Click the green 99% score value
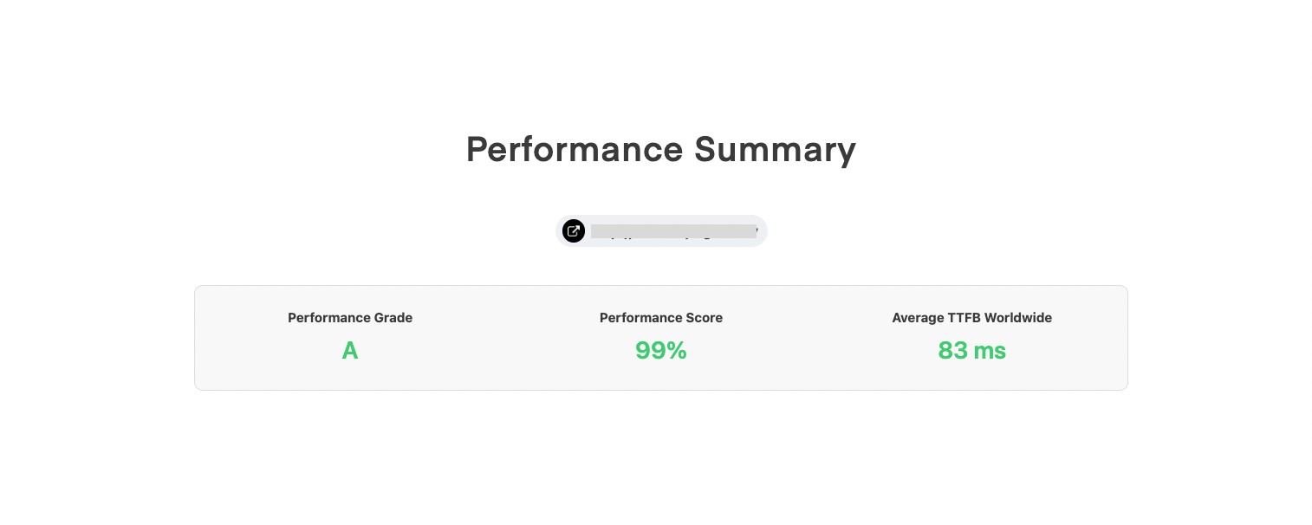Image resolution: width=1312 pixels, height=525 pixels. 660,350
